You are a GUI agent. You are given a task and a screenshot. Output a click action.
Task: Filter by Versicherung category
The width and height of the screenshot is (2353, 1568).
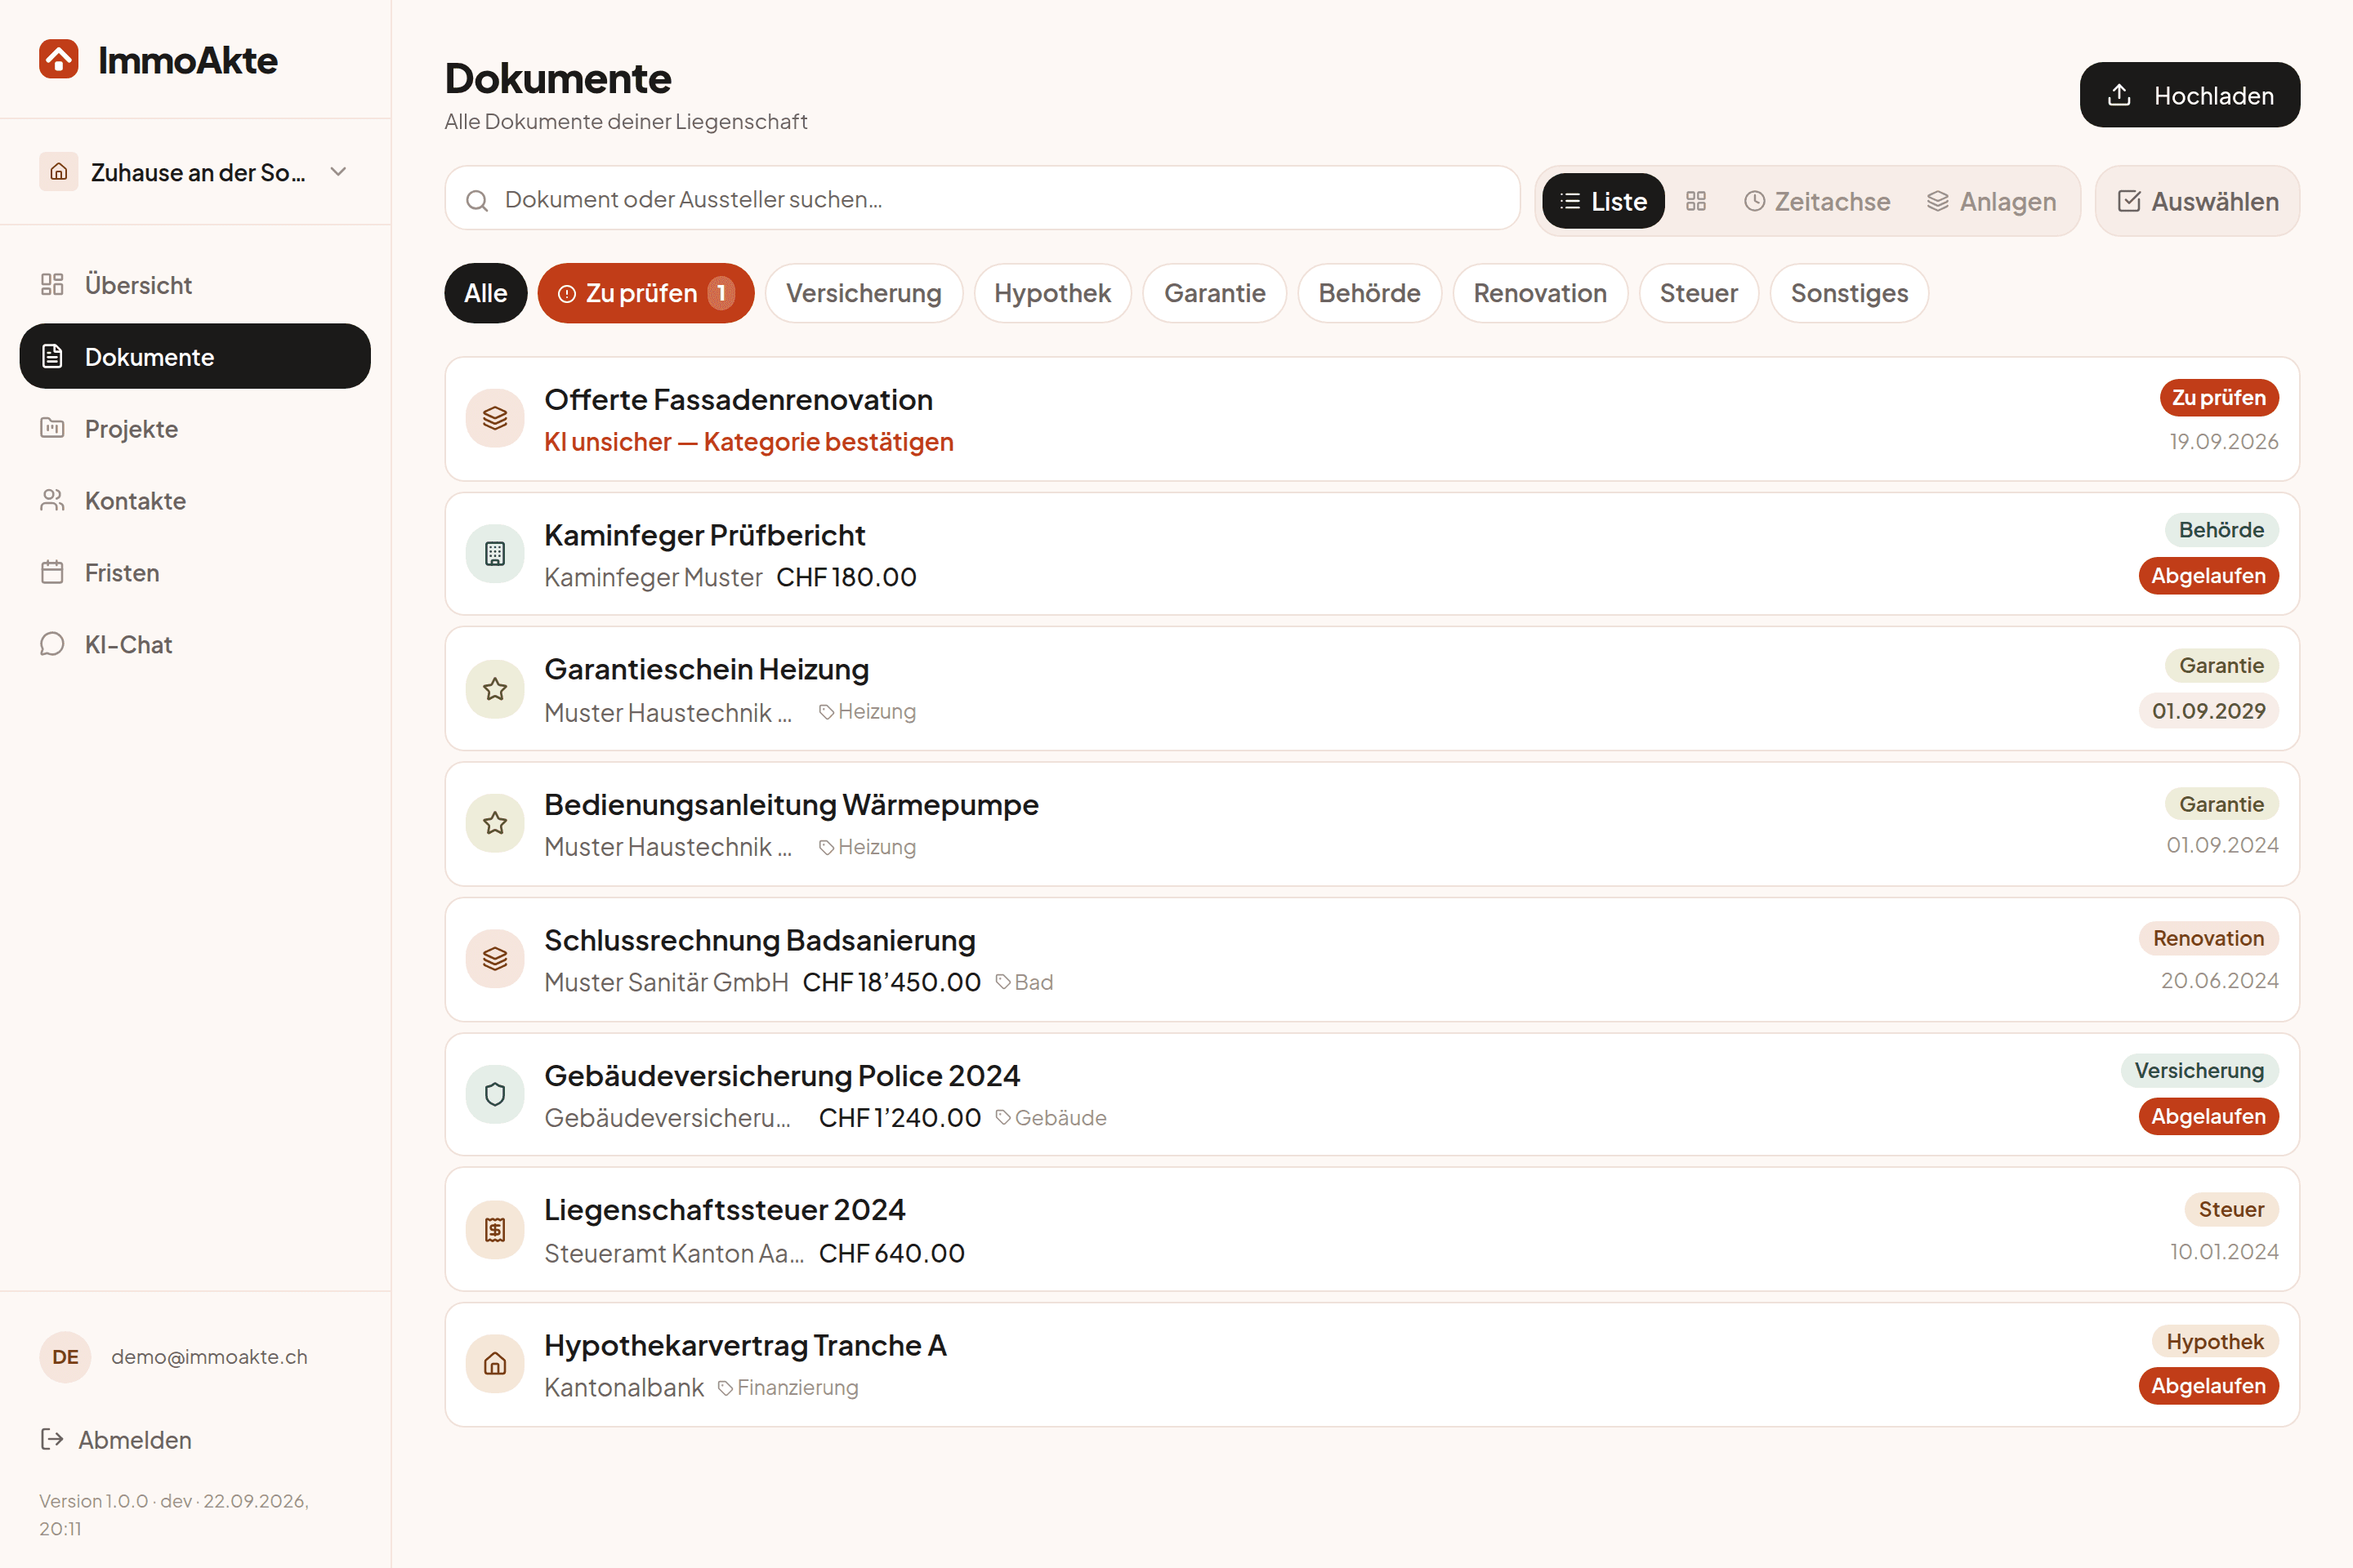(x=864, y=293)
